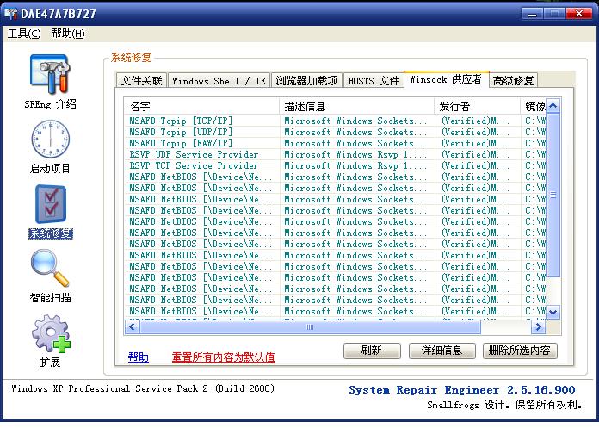The height and width of the screenshot is (441, 599).
Task: Switch to the 高级修复 tab
Action: pos(513,81)
